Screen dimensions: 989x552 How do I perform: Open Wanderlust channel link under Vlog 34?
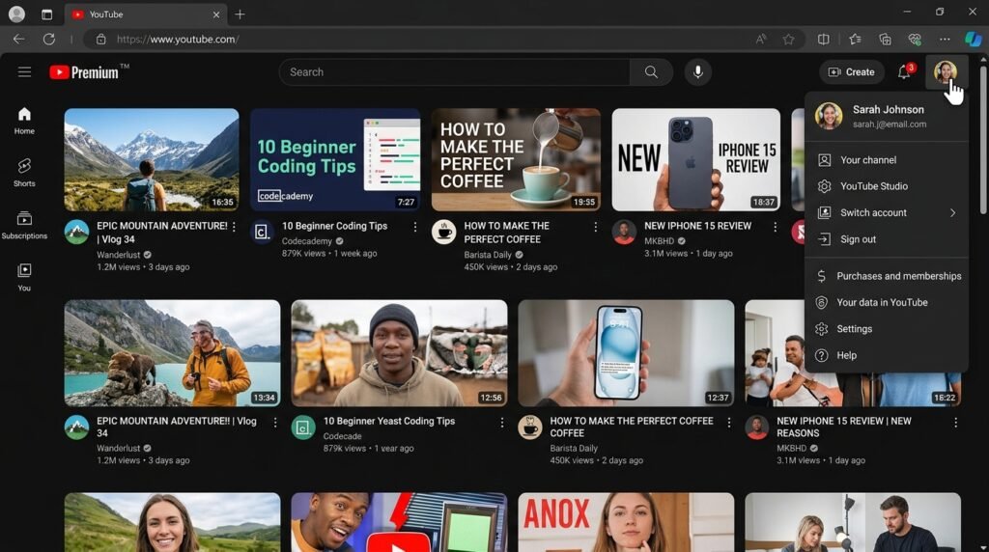point(119,255)
